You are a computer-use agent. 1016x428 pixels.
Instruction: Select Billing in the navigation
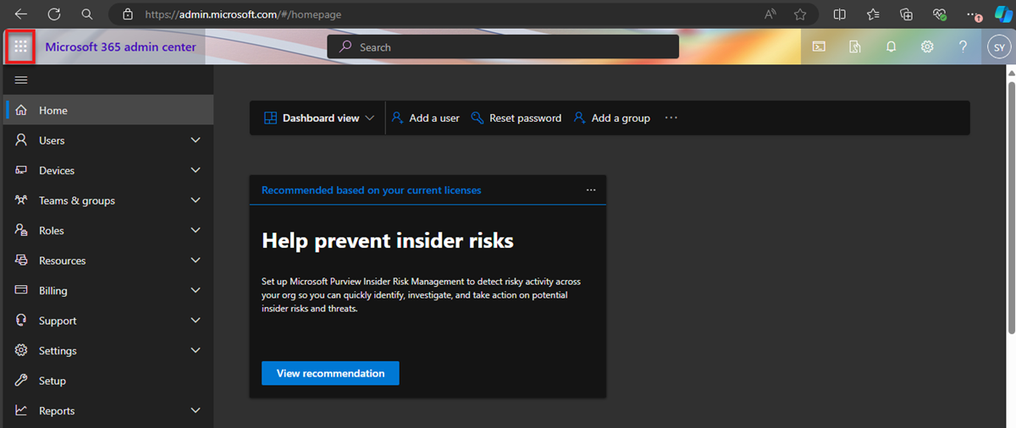[109, 290]
